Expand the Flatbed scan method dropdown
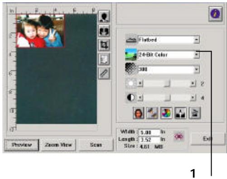 click(197, 40)
